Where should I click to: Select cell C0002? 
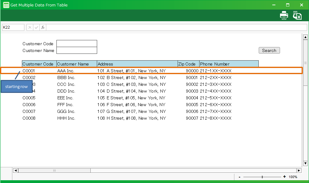coord(29,78)
